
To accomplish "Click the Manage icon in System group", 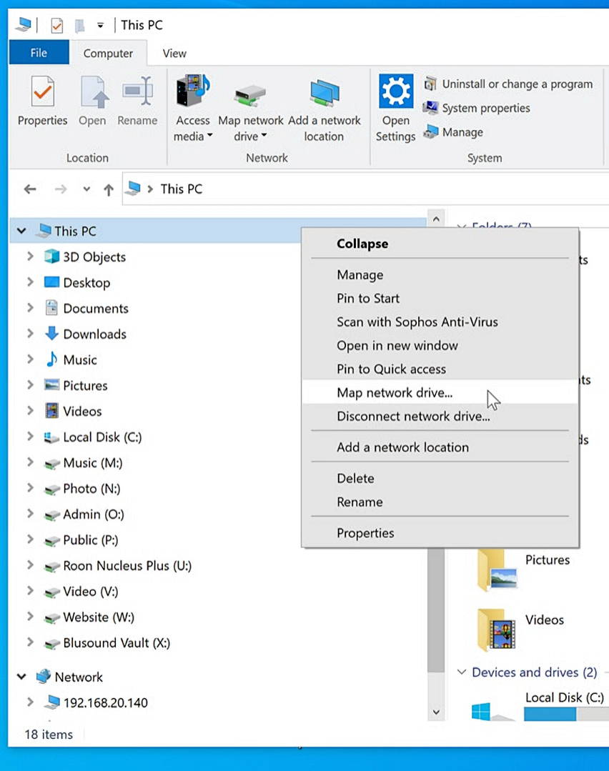I will 430,131.
